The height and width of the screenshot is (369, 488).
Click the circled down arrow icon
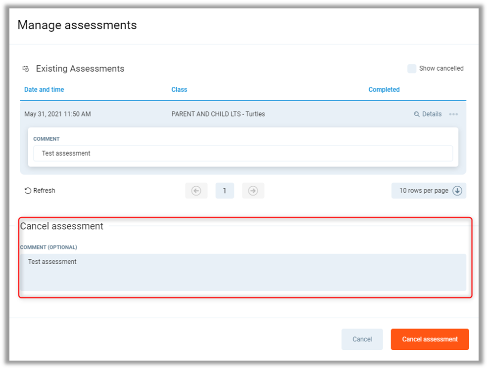click(457, 191)
